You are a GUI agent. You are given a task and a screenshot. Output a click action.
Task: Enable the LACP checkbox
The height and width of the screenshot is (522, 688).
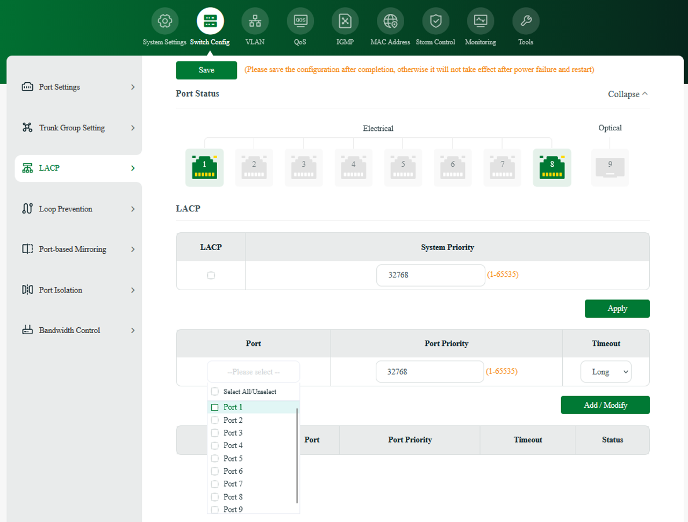211,275
